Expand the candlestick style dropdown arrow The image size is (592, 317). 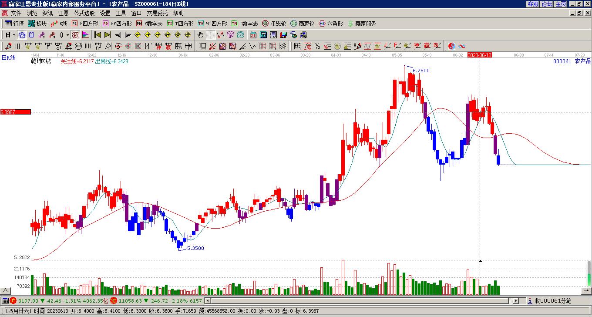click(x=67, y=35)
